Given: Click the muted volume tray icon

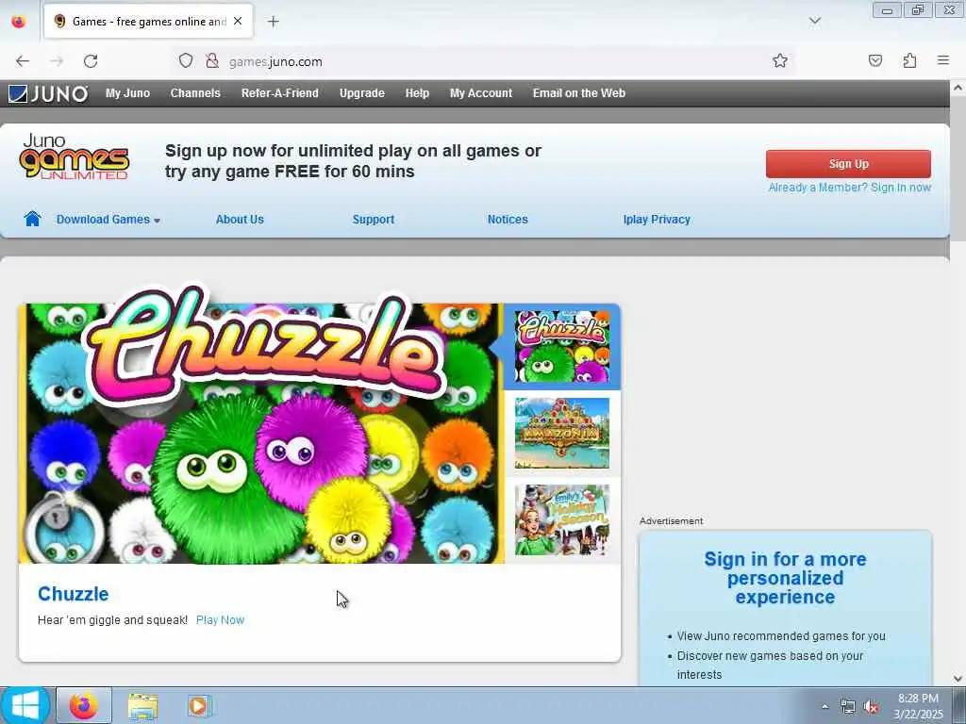Looking at the screenshot, I should [x=871, y=707].
